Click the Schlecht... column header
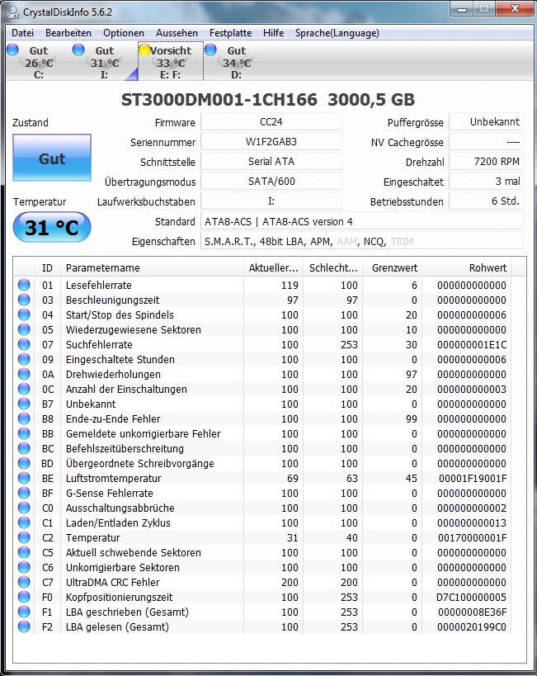This screenshot has width=537, height=676. [x=332, y=267]
